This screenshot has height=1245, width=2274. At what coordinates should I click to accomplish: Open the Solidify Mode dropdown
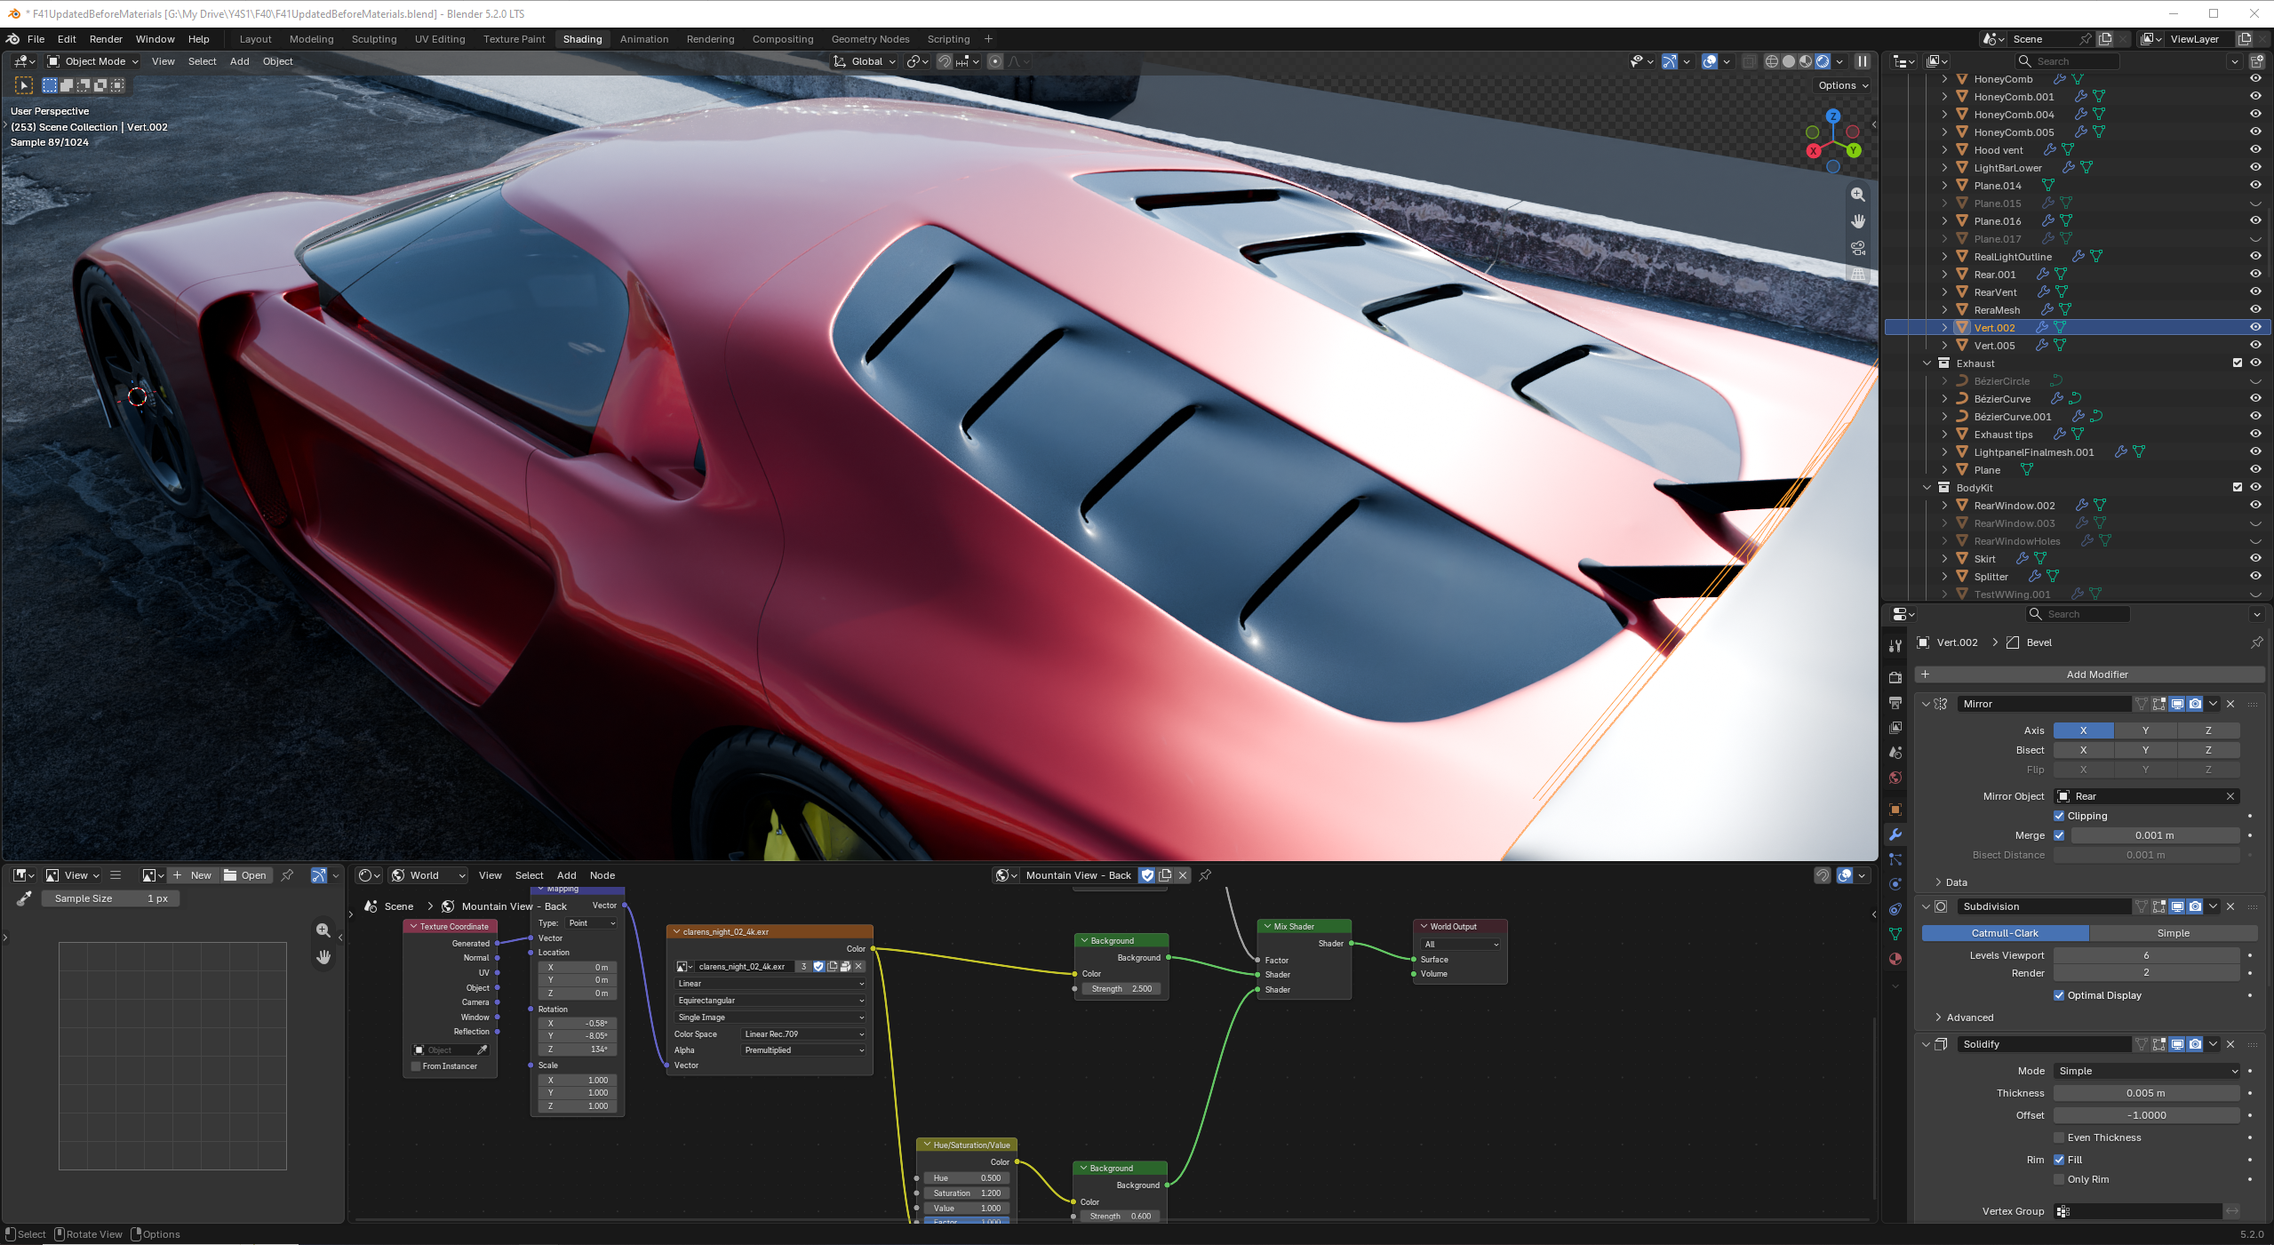pyautogui.click(x=2146, y=1071)
